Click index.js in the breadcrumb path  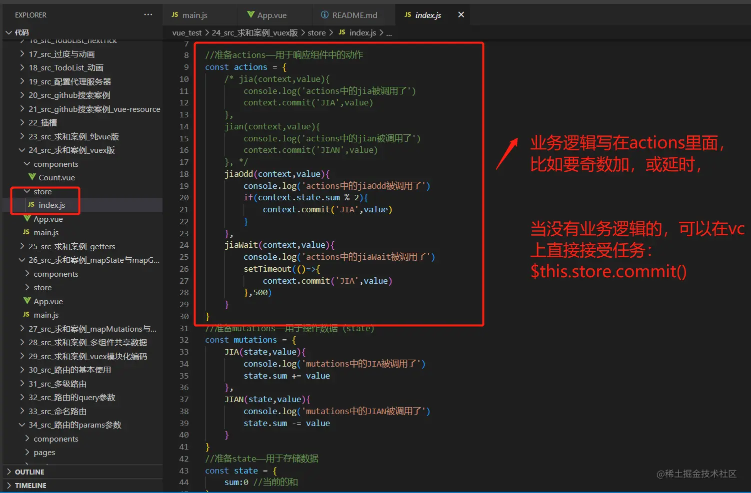coord(362,33)
